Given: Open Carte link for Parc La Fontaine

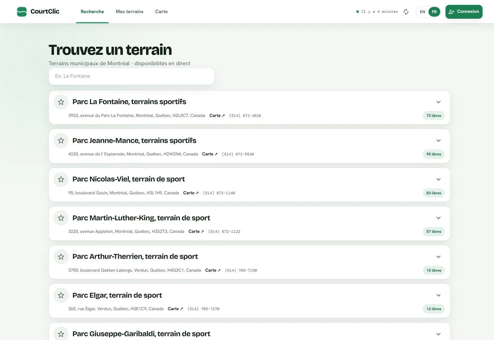Looking at the screenshot, I should 217,116.
